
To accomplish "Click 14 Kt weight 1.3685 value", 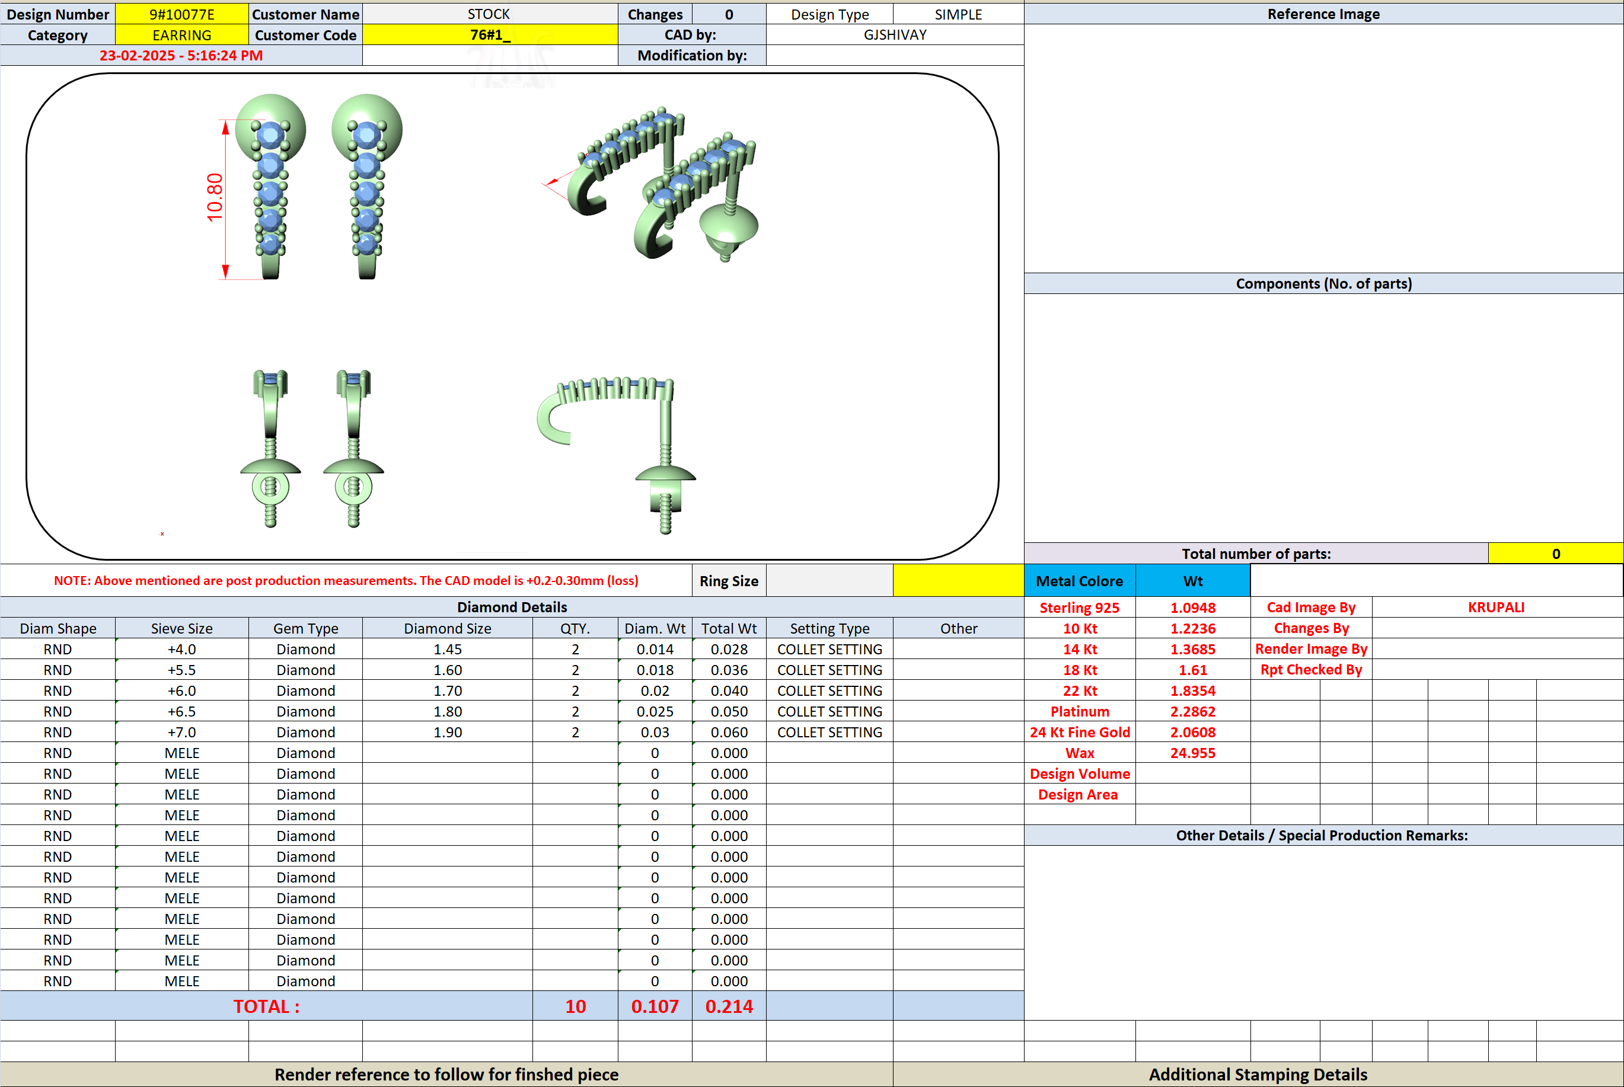I will tap(1193, 649).
